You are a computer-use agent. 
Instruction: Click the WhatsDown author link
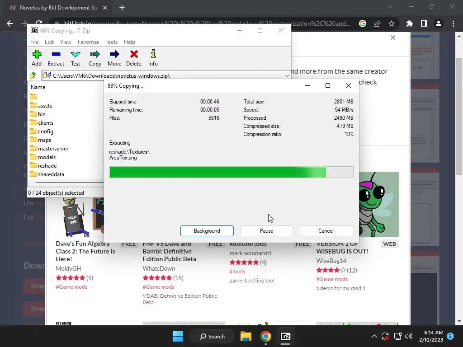point(159,268)
